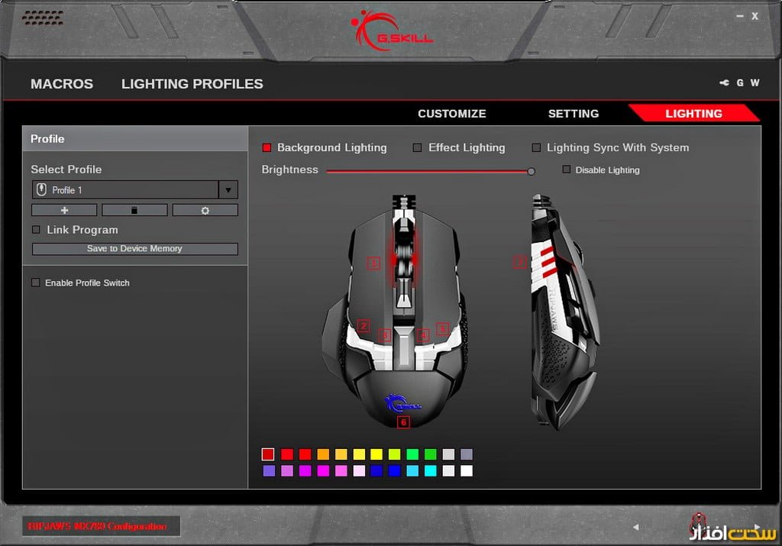Delete profile using the trash icon
This screenshot has height=546, width=782.
pyautogui.click(x=134, y=210)
